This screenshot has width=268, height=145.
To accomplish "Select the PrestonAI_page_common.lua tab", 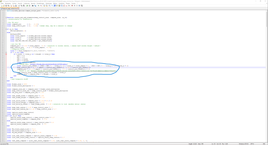I will pos(10,9).
